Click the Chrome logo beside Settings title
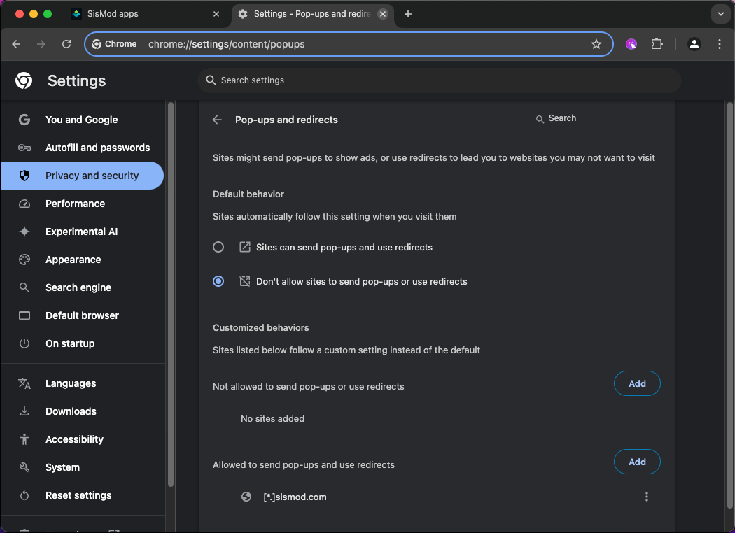735x533 pixels. (x=24, y=80)
